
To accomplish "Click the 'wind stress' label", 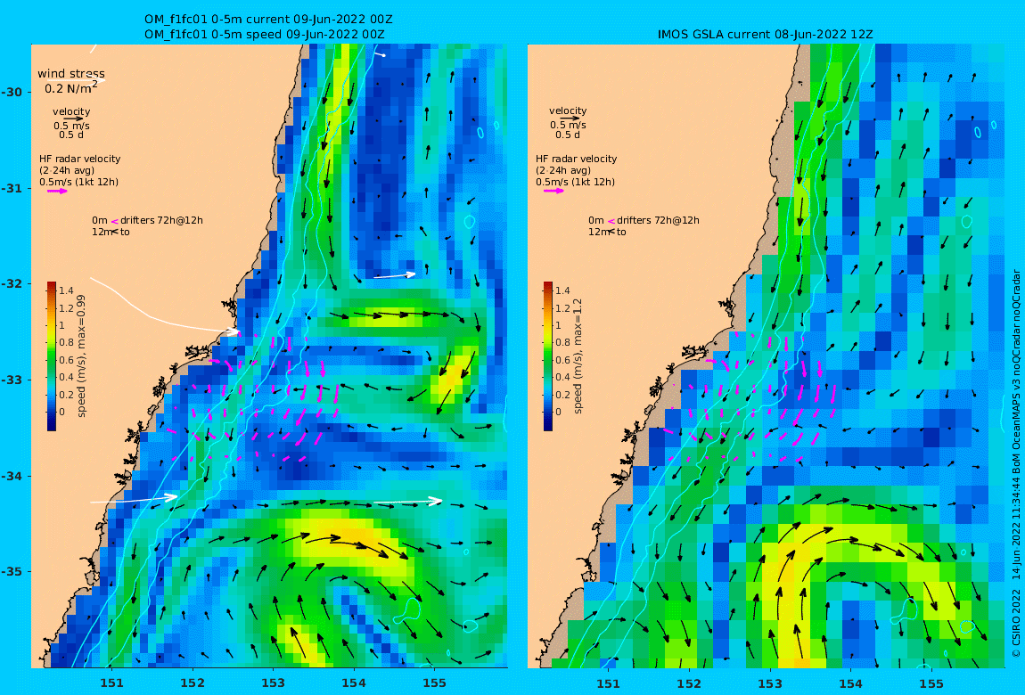I will (71, 74).
